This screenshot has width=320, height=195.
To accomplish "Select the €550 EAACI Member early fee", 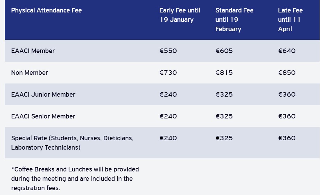I will click(168, 51).
